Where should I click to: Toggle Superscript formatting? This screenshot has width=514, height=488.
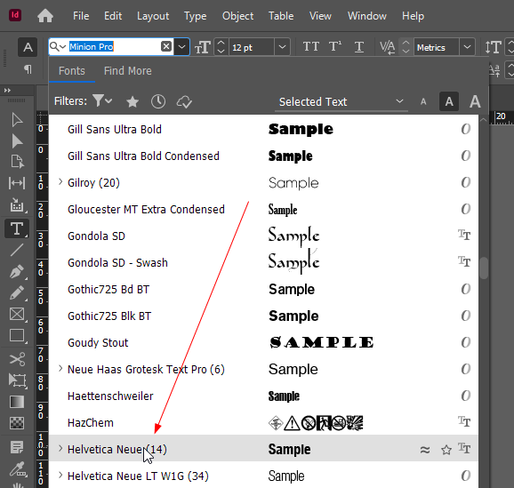tap(335, 46)
